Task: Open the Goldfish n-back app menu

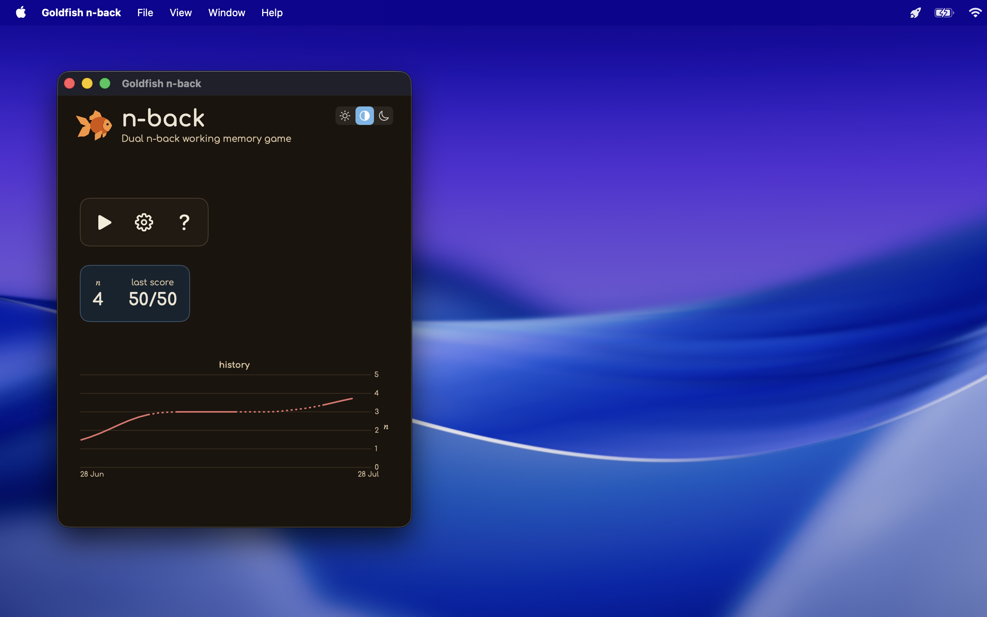Action: tap(81, 13)
